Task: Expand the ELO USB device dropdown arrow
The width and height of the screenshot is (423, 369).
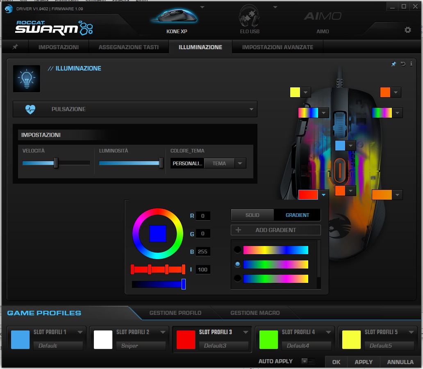Action: (x=275, y=7)
